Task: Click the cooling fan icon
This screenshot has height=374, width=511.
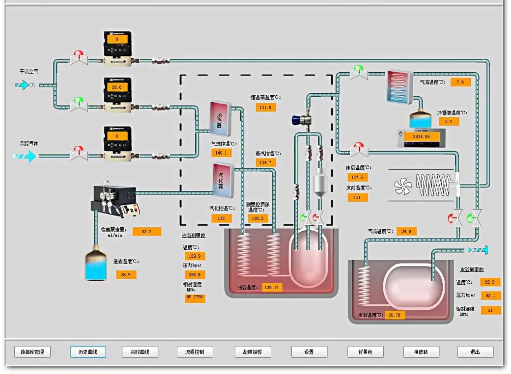Action: (403, 185)
